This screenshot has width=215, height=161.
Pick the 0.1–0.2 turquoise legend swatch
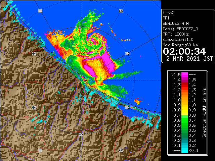pos(184,145)
